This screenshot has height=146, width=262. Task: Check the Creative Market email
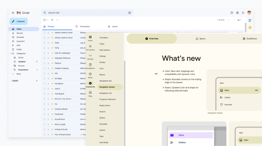click(x=45, y=109)
